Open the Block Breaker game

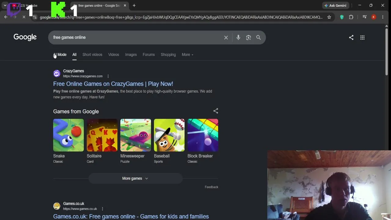point(203,135)
